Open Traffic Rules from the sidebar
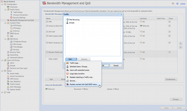 pos(18,12)
